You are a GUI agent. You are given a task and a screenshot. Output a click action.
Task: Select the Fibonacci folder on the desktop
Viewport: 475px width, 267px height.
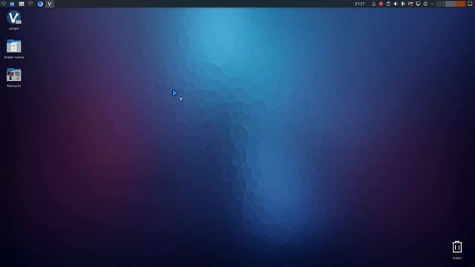pos(13,78)
